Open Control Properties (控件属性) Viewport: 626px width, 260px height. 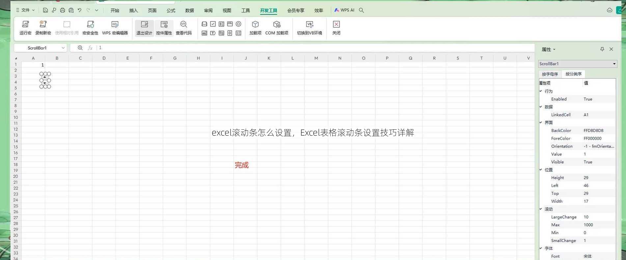[164, 28]
